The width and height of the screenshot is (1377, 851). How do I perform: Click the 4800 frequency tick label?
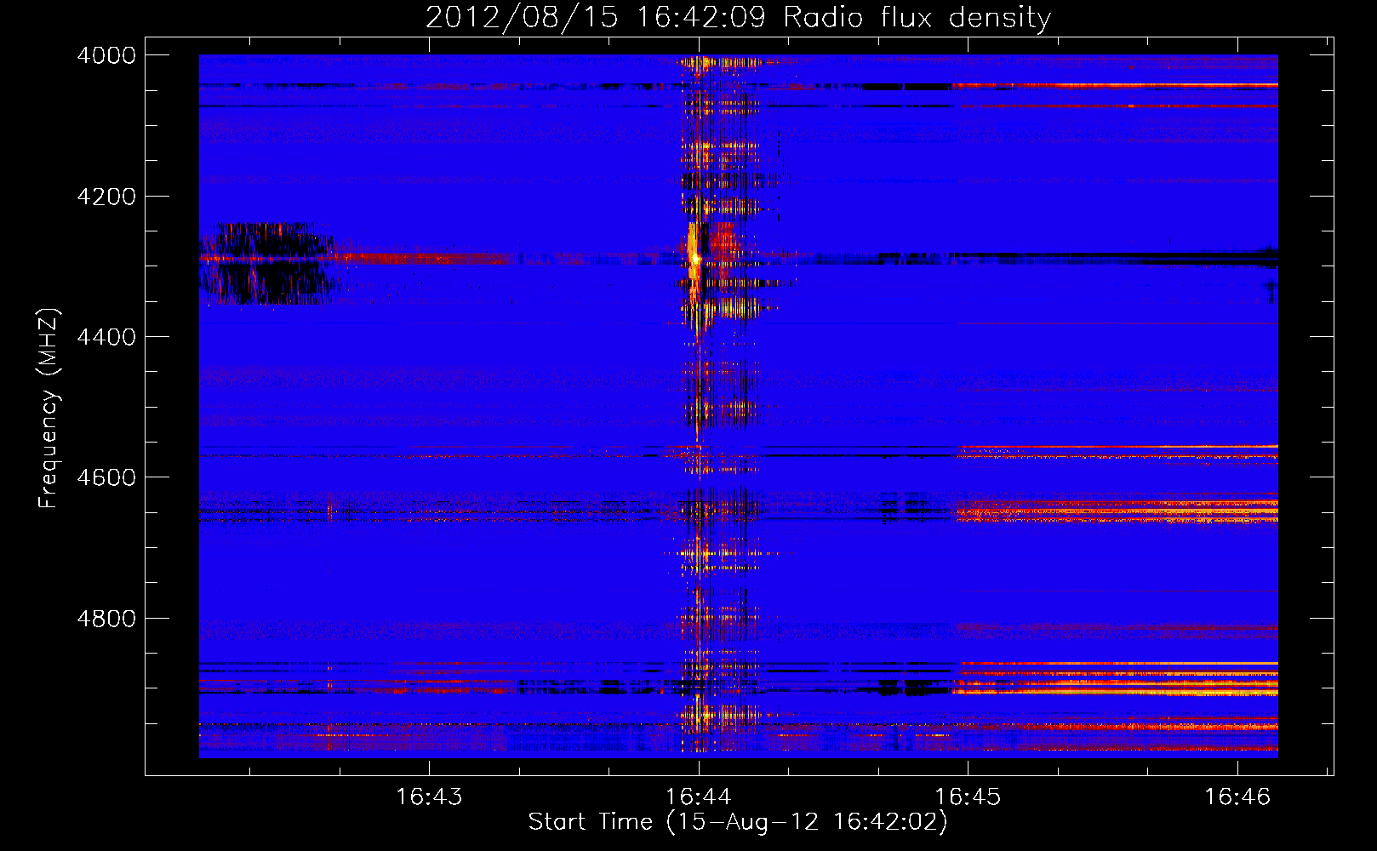coord(106,619)
